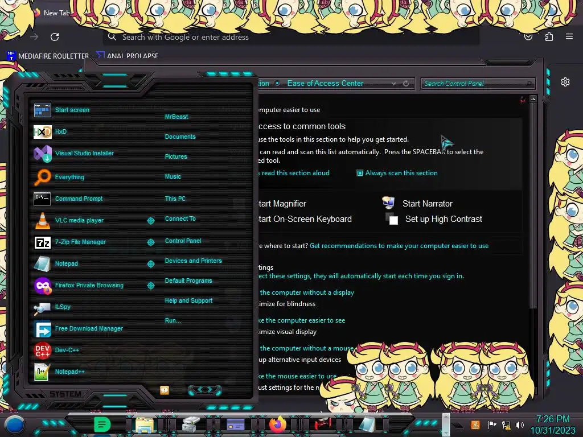The image size is (583, 437).
Task: Switch to Firefox on the taskbar
Action: pyautogui.click(x=278, y=424)
